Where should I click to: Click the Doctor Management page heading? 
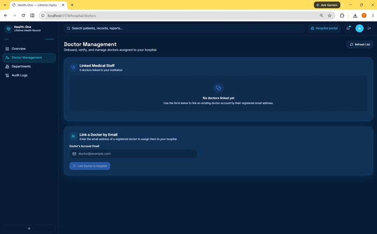(x=90, y=44)
